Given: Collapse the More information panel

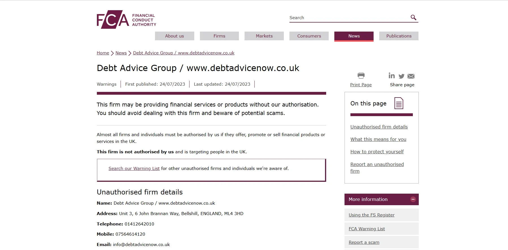Looking at the screenshot, I should (x=413, y=199).
